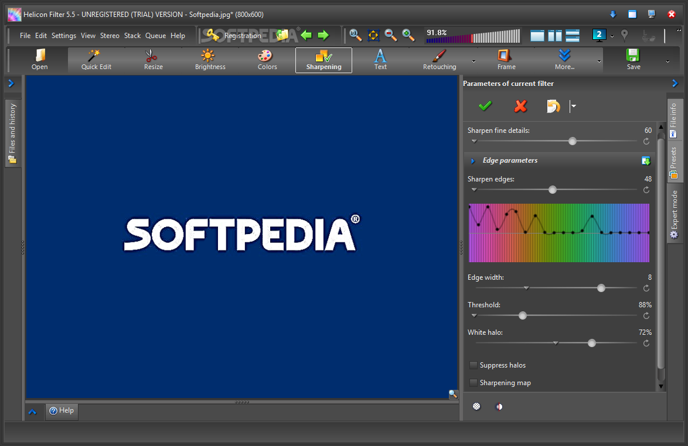Open dropdown arrow next to undo icon

point(574,106)
